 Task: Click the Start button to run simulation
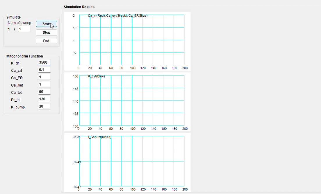(x=46, y=24)
